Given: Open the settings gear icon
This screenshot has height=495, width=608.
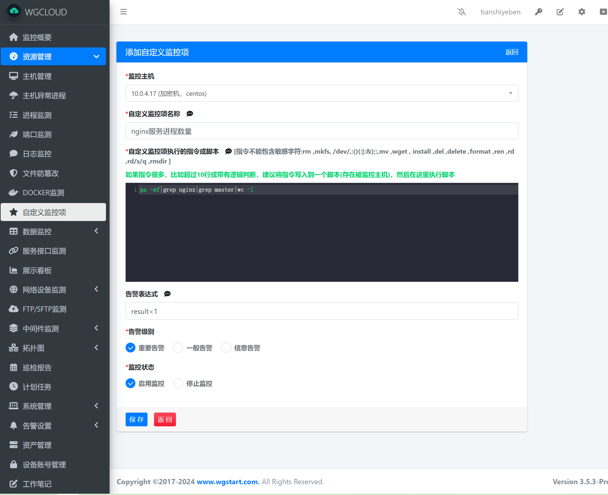Looking at the screenshot, I should 582,12.
